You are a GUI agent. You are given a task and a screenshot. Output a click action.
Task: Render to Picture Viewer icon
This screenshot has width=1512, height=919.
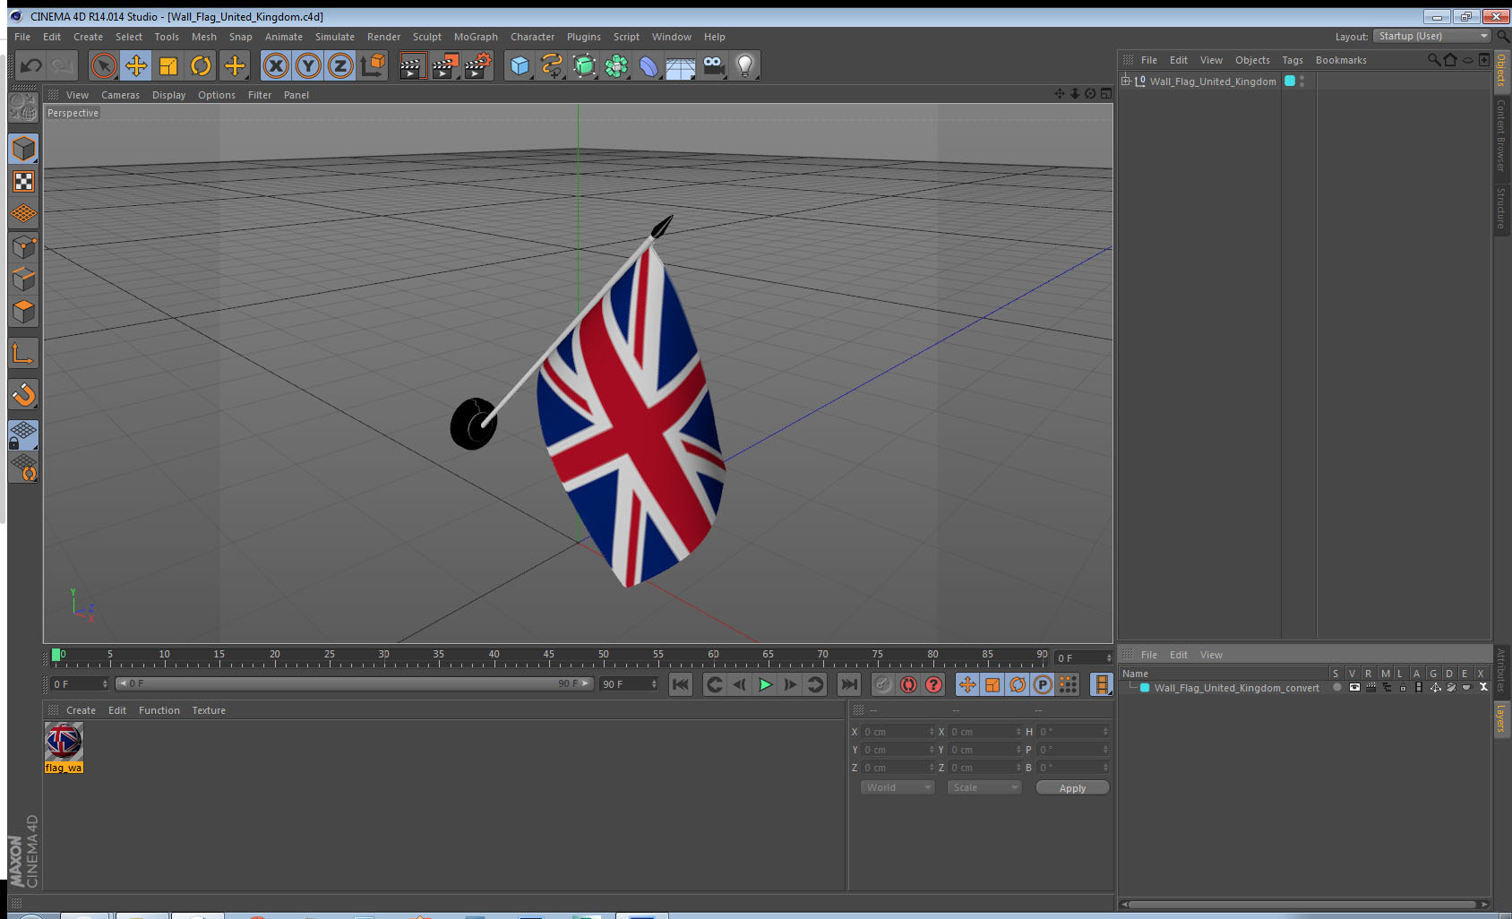click(444, 65)
